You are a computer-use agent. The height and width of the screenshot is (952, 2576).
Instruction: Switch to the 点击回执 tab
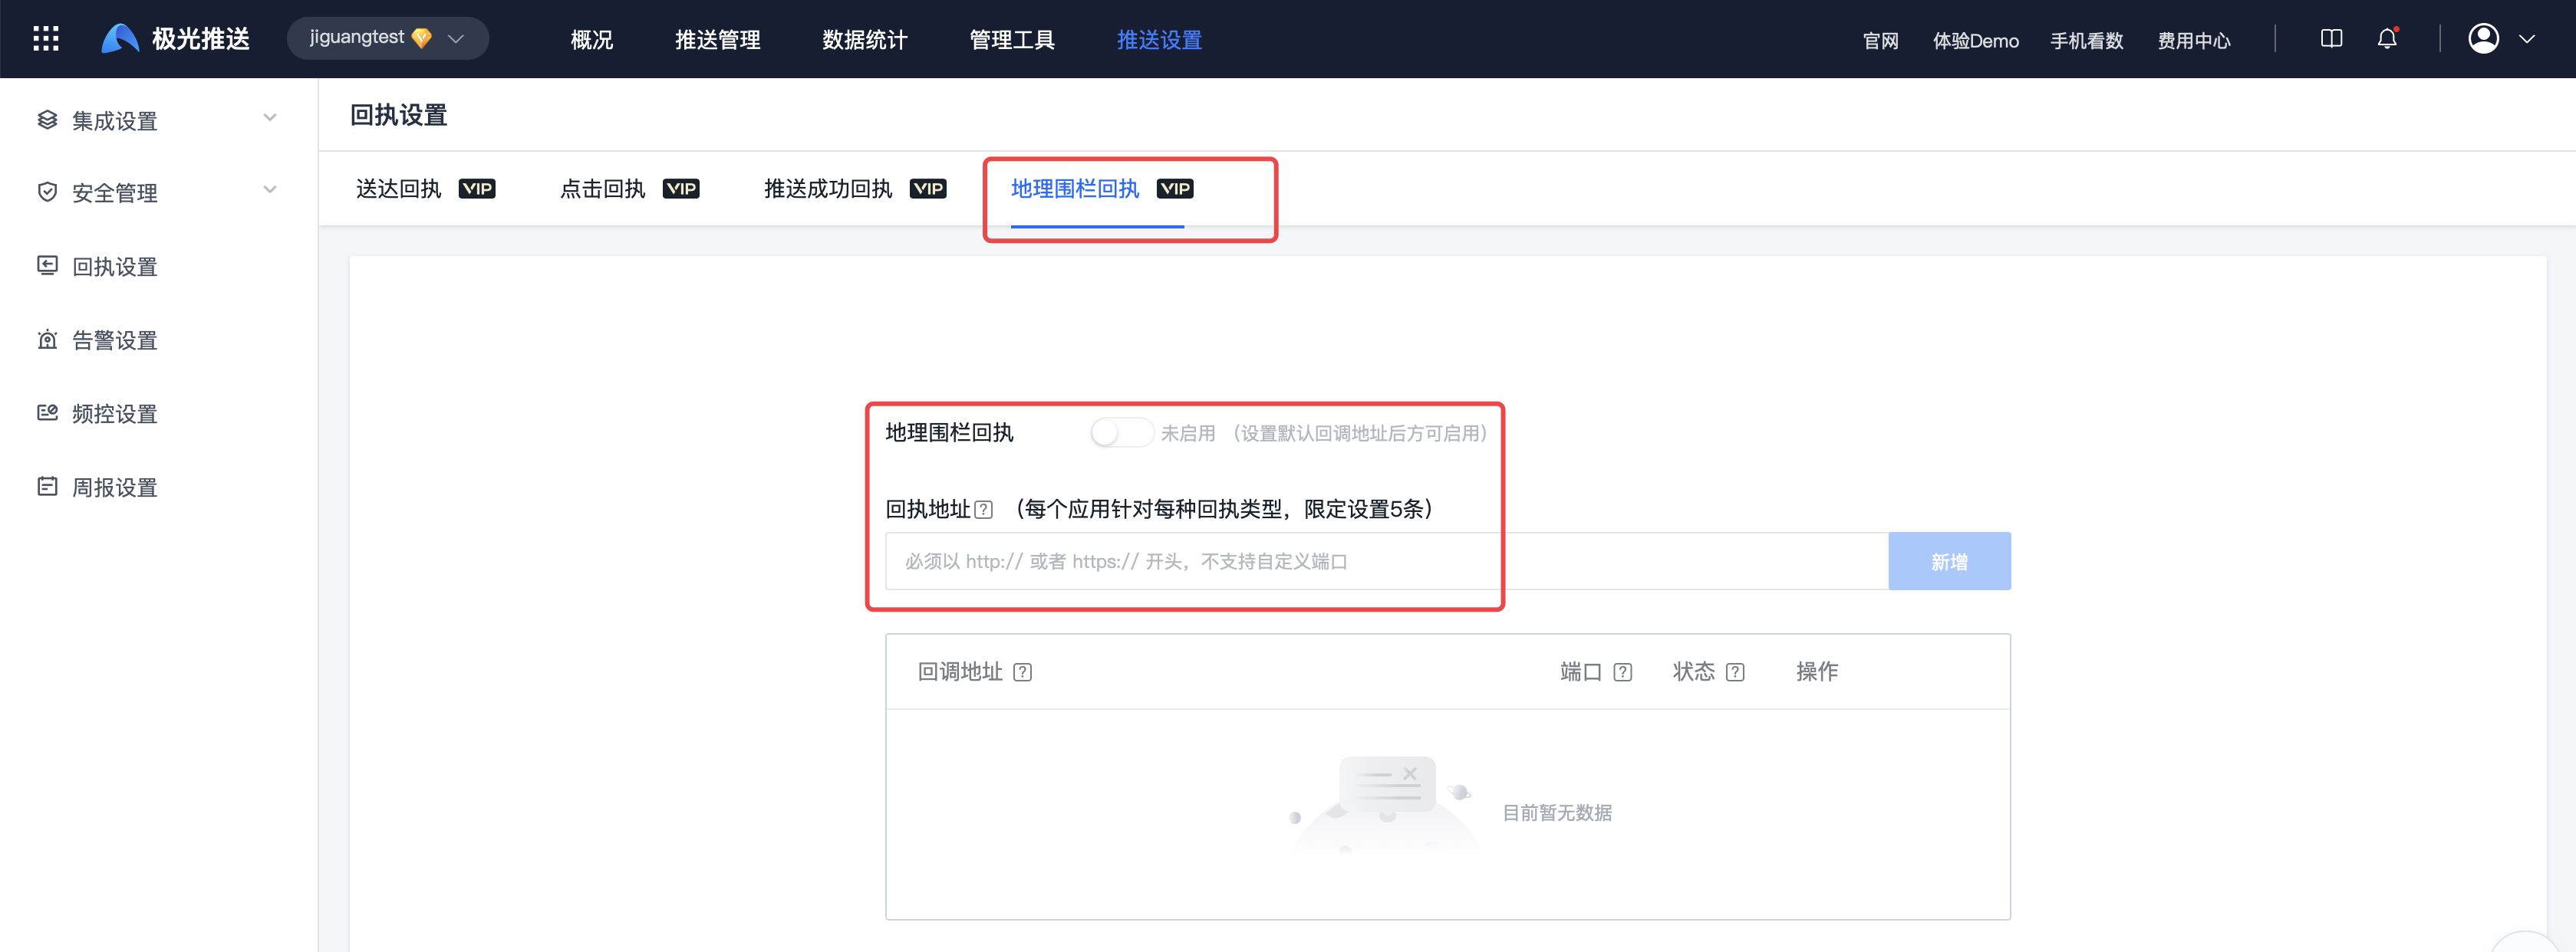click(x=602, y=189)
